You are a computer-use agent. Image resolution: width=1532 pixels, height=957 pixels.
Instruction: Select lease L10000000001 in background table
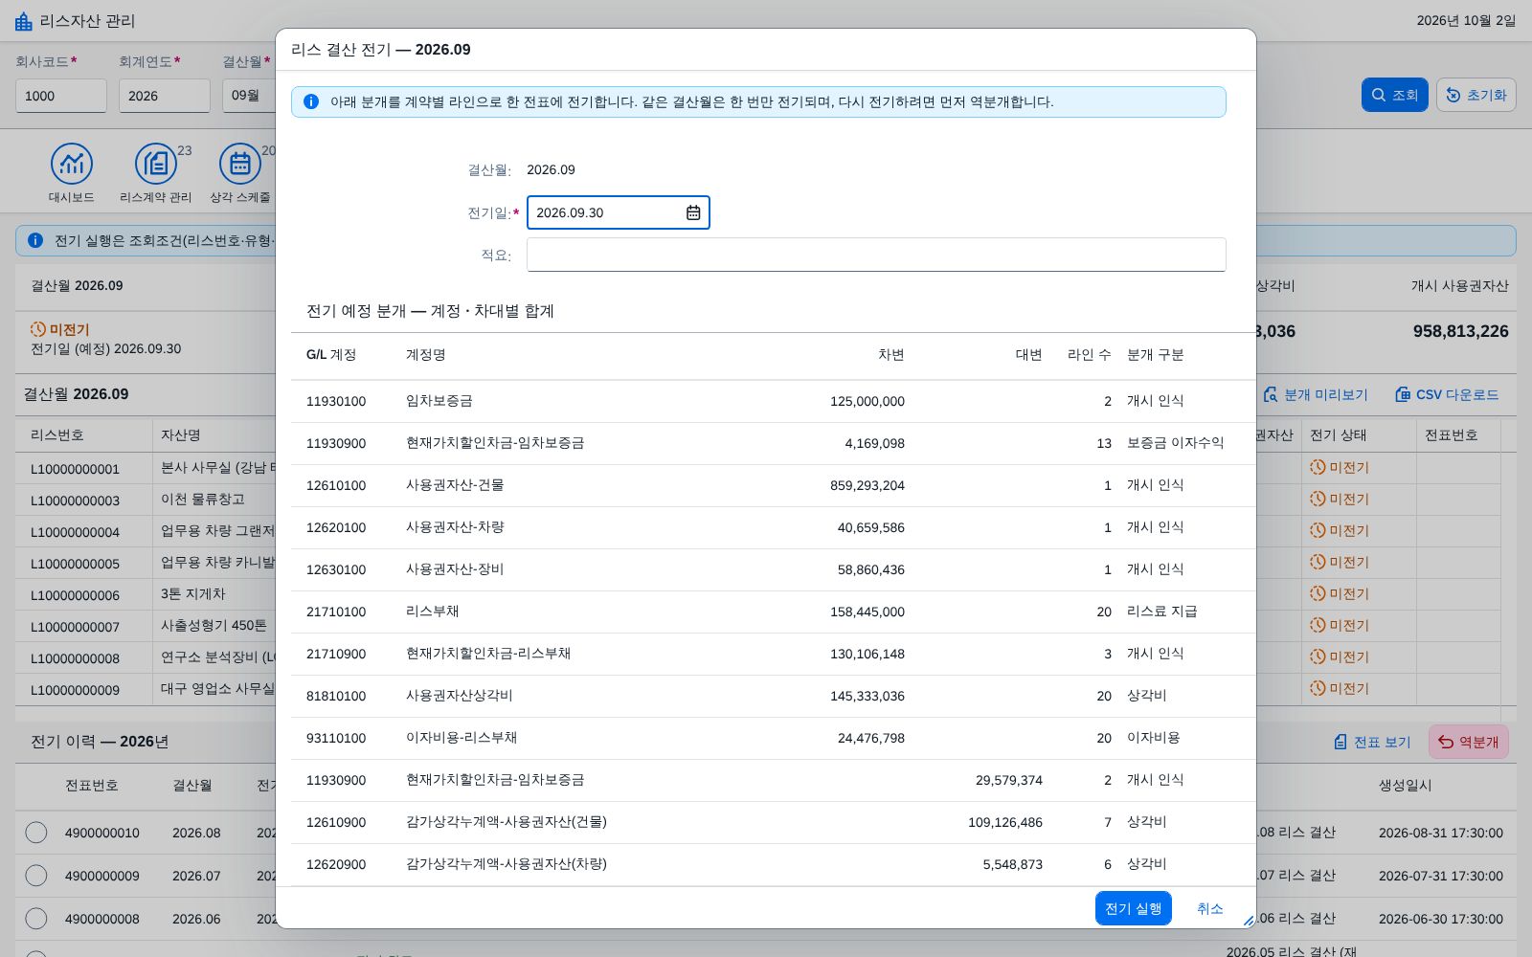pos(76,469)
